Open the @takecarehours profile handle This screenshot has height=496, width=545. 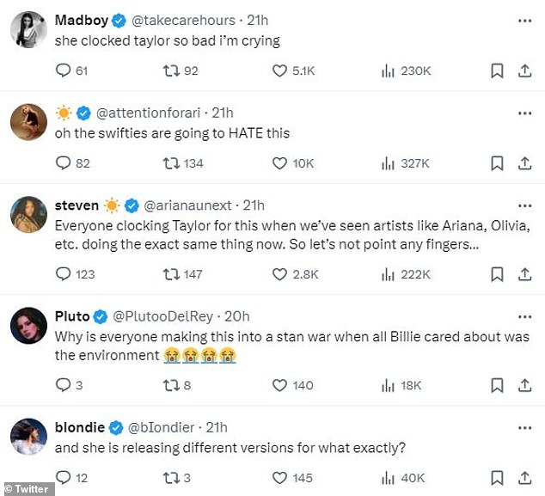tap(183, 21)
